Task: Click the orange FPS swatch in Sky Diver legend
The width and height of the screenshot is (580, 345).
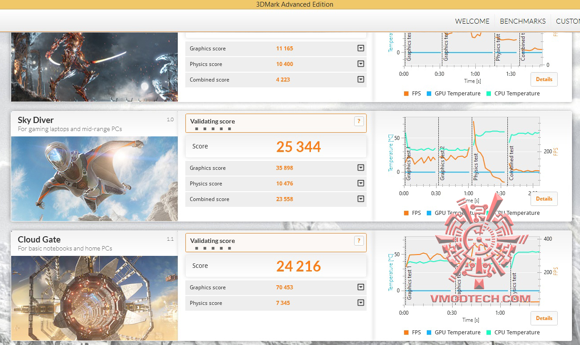Action: pyautogui.click(x=406, y=213)
